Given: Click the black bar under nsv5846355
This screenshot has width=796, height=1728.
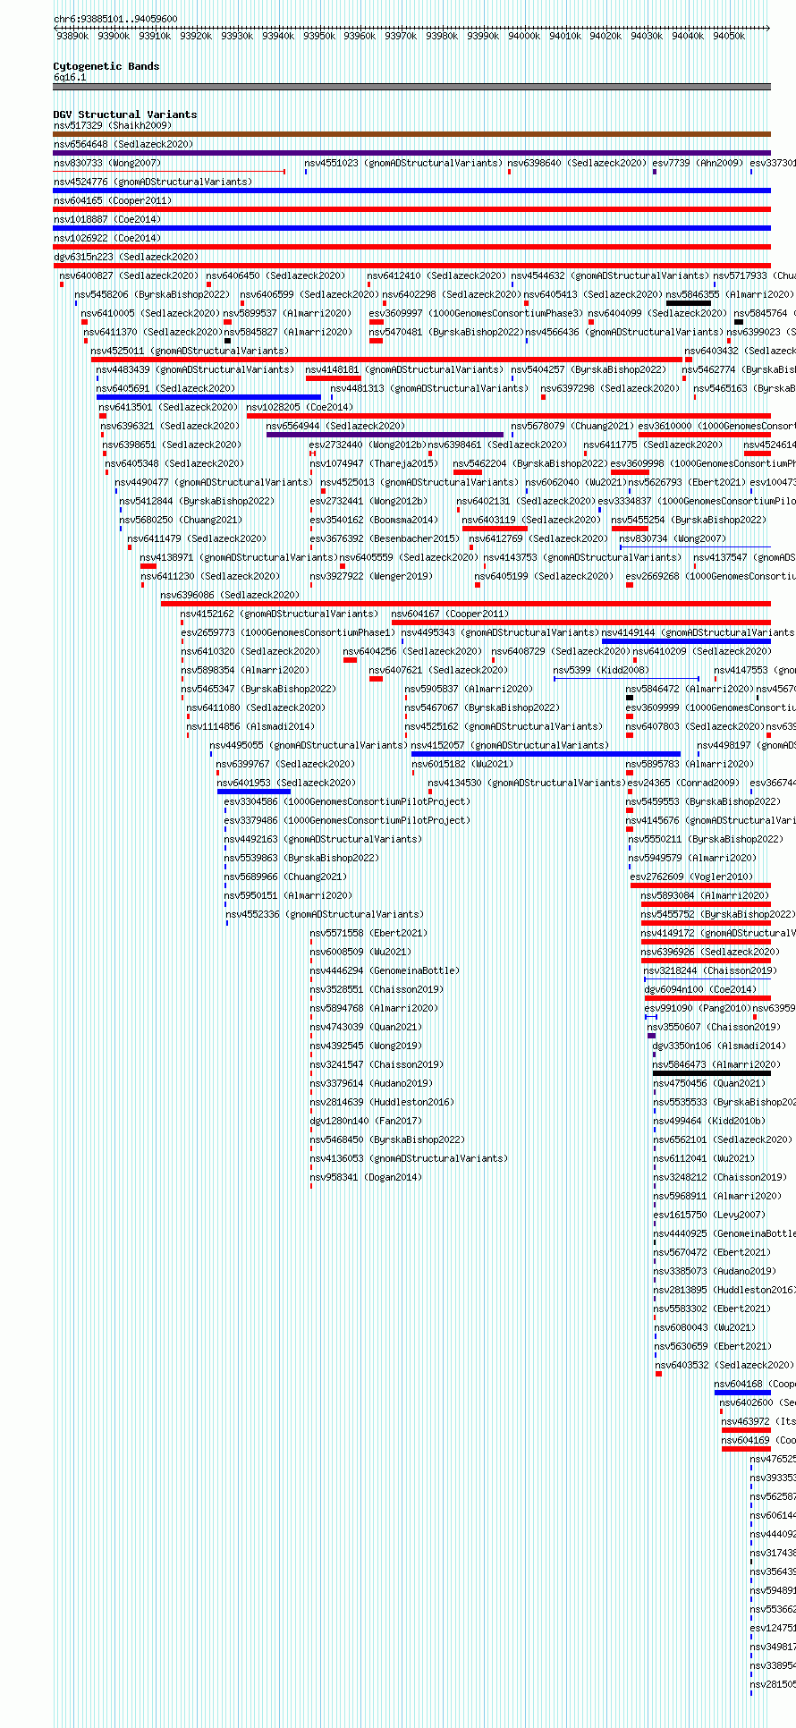Looking at the screenshot, I should tap(689, 303).
